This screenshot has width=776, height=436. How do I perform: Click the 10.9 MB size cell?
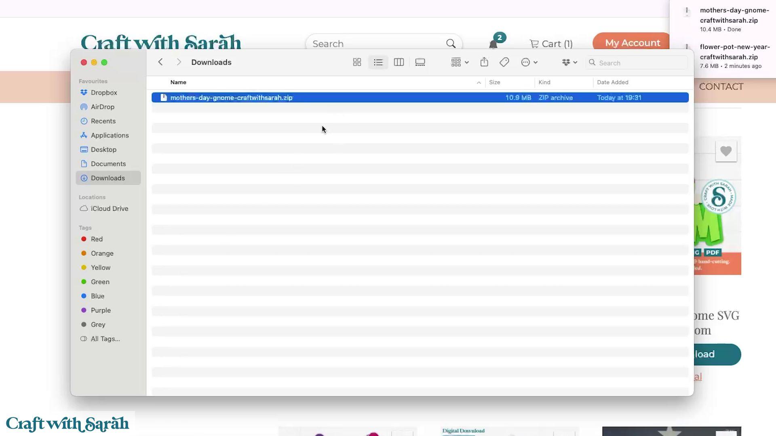tap(518, 98)
